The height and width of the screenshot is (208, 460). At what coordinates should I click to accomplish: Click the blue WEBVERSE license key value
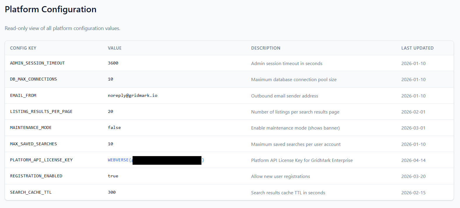coord(118,160)
